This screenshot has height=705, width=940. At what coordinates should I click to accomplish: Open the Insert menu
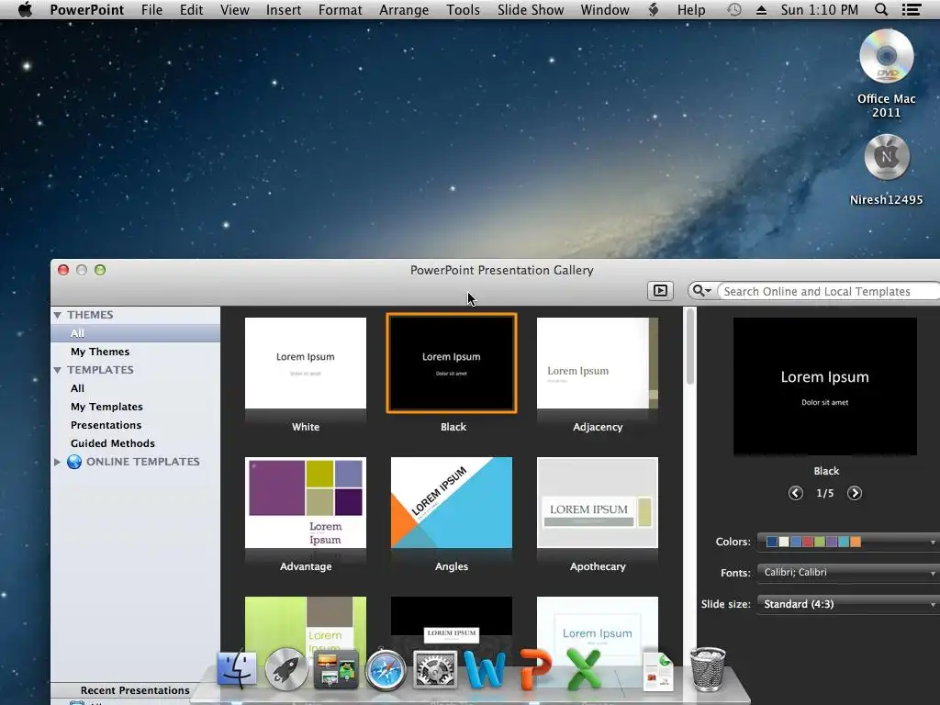(284, 9)
